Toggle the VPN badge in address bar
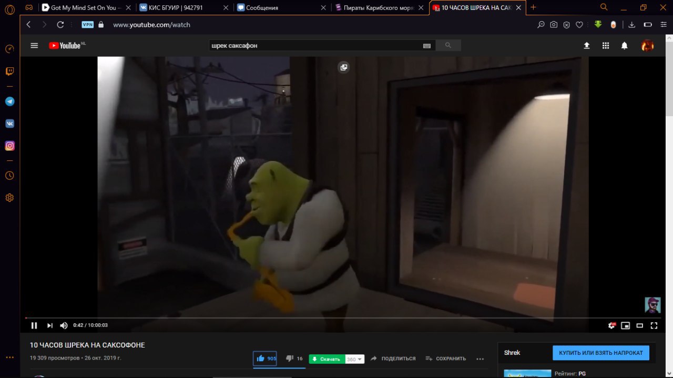This screenshot has width=673, height=378. tap(87, 25)
